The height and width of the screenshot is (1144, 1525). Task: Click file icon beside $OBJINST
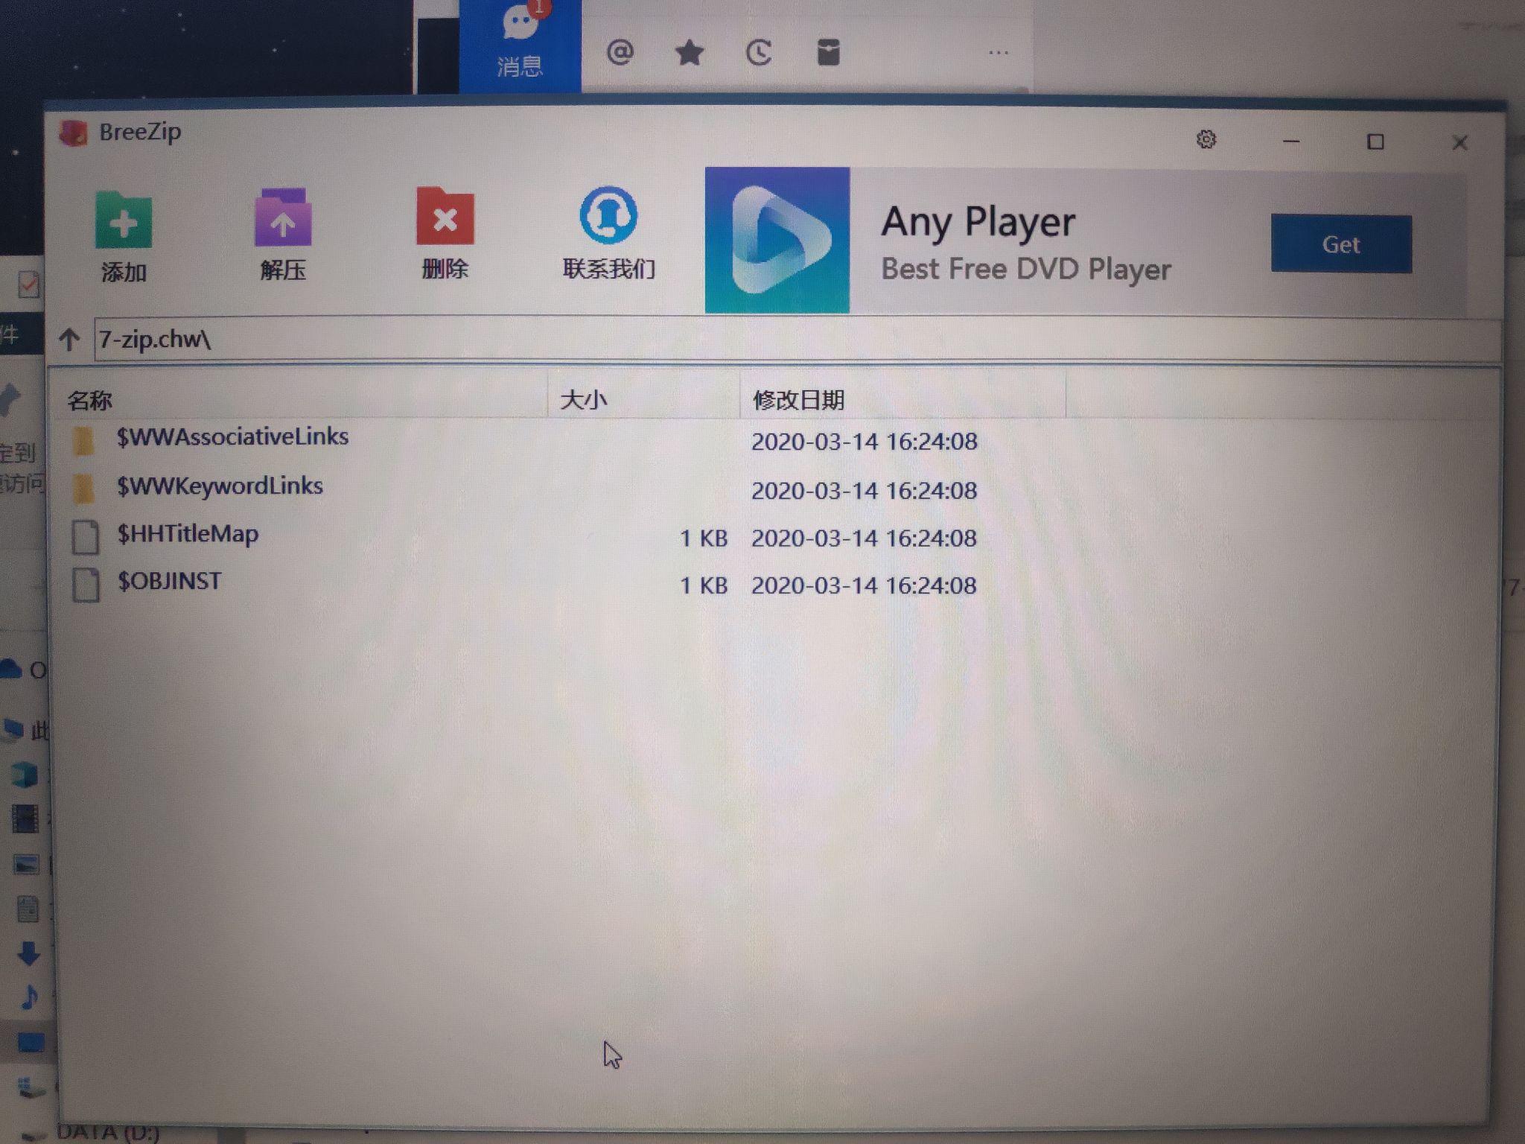coord(85,585)
